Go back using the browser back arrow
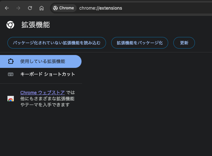This screenshot has width=212, height=156. (7, 8)
